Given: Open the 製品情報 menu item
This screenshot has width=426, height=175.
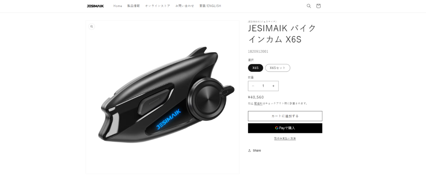Looking at the screenshot, I should point(133,6).
